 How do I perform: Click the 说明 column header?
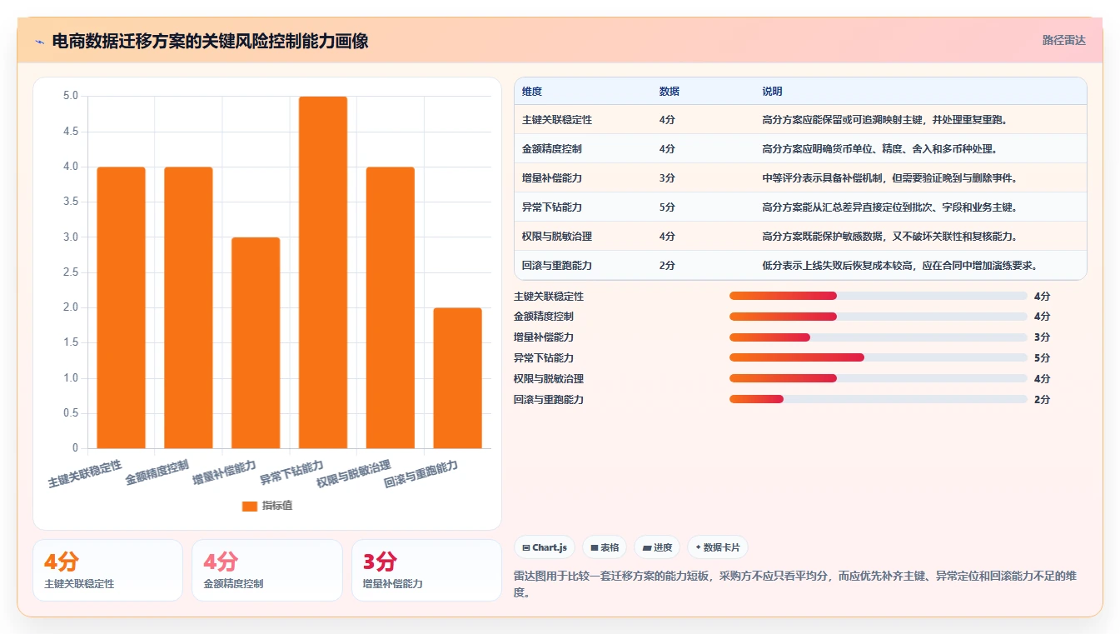point(772,92)
